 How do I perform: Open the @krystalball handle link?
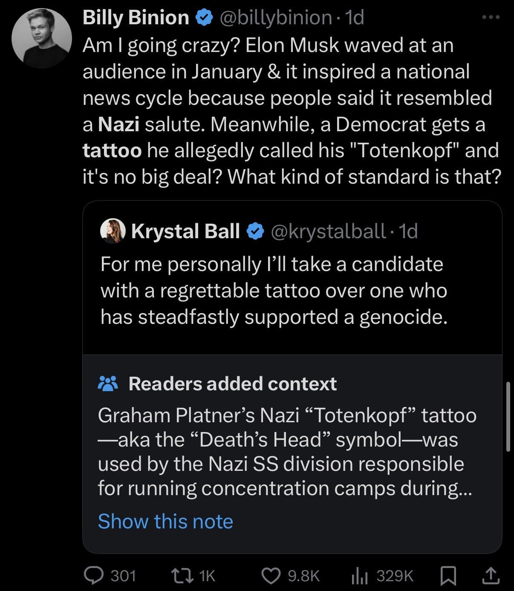[328, 231]
